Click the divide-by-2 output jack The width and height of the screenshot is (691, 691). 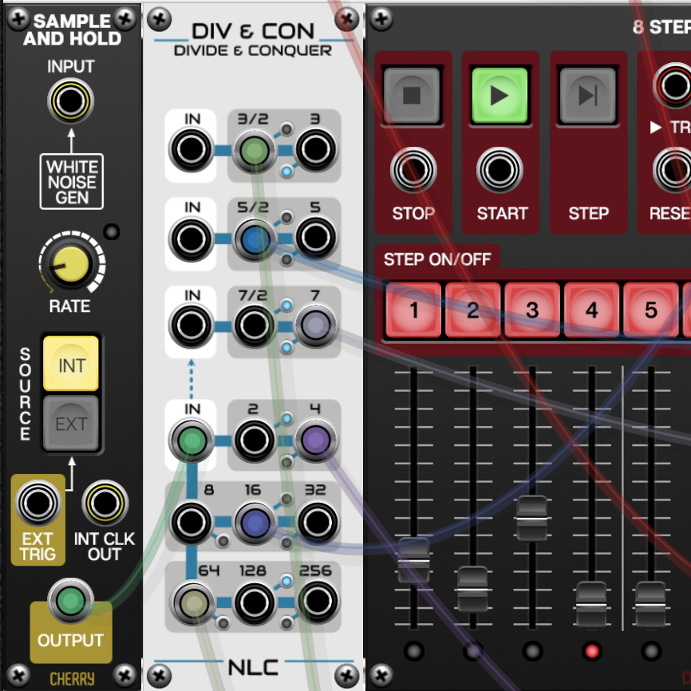(x=254, y=440)
